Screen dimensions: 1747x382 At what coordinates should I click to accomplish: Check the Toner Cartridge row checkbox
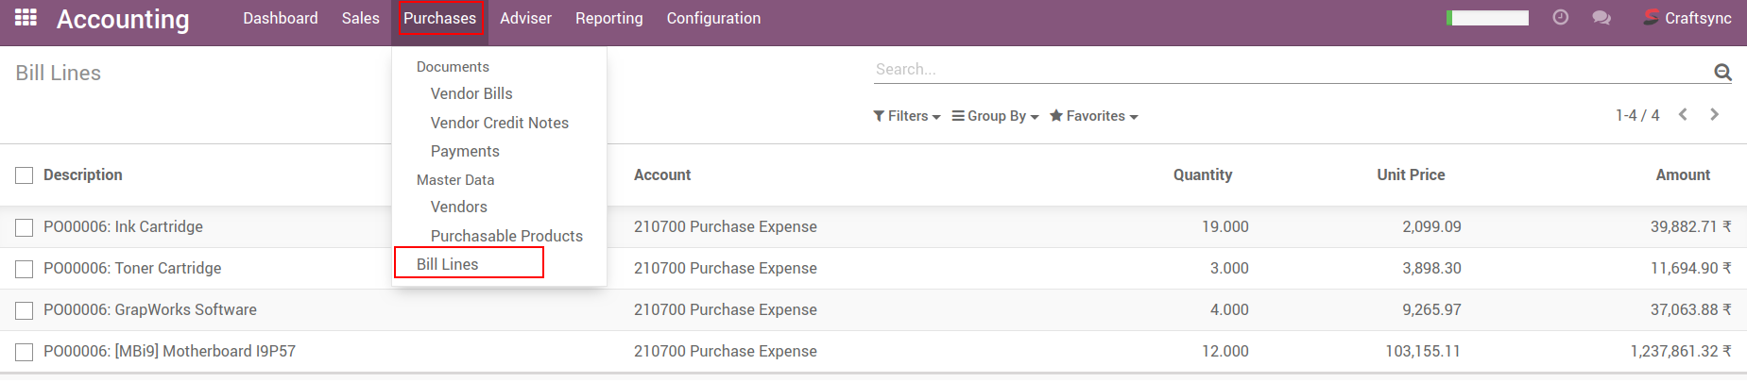pos(25,269)
